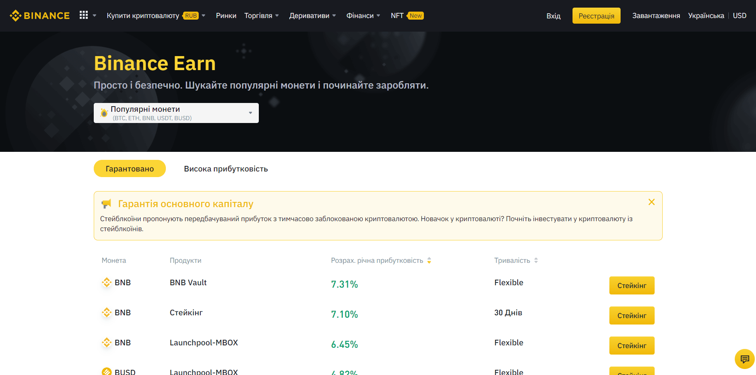
Task: Click the Binance logo
Action: (x=40, y=16)
